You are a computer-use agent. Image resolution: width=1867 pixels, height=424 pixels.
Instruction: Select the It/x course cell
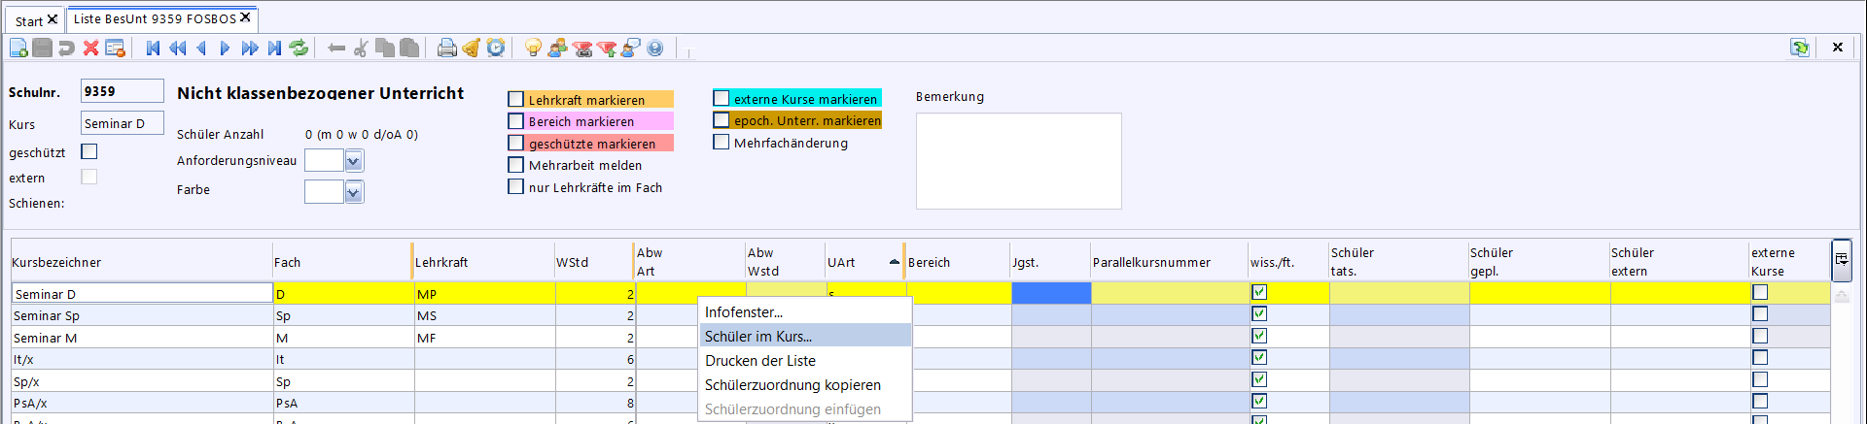pos(142,359)
